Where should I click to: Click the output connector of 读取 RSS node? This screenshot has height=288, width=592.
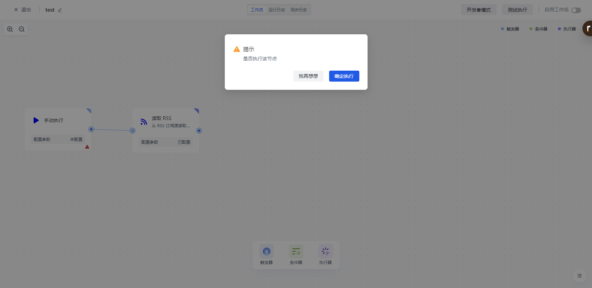tap(199, 131)
